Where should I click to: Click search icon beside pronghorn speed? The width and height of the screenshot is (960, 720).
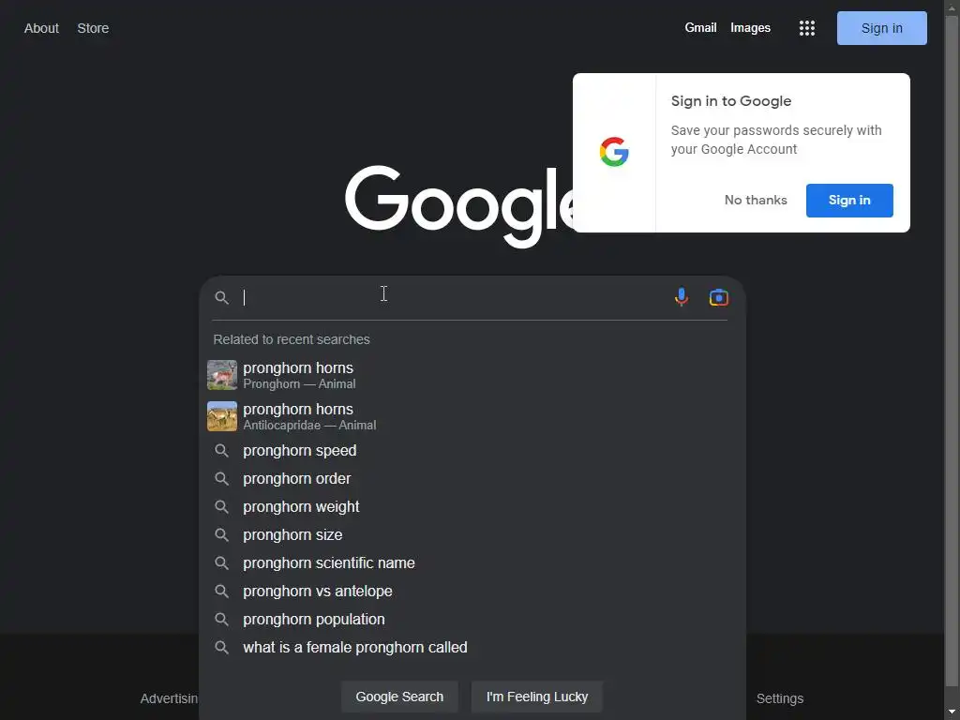[221, 451]
